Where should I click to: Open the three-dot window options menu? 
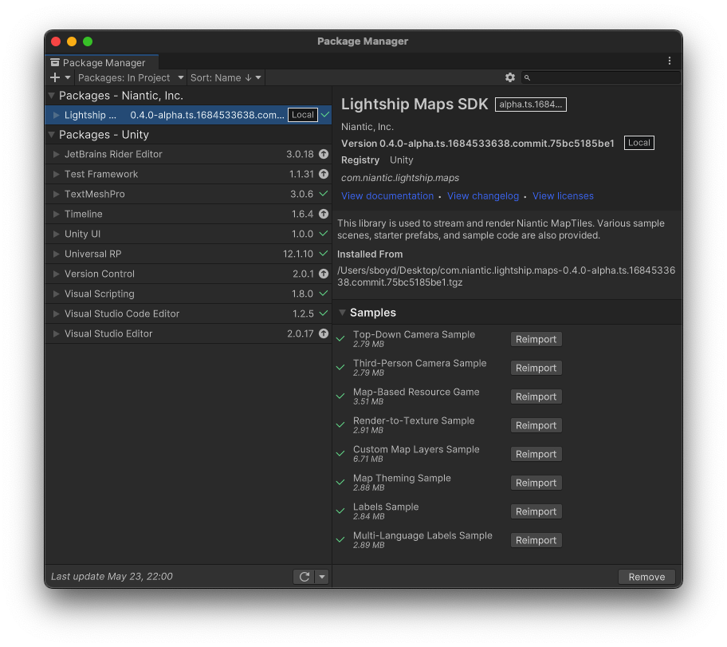point(669,61)
